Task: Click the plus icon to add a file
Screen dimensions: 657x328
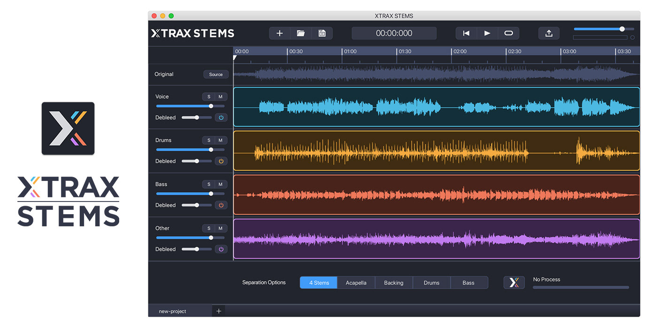Action: (280, 33)
